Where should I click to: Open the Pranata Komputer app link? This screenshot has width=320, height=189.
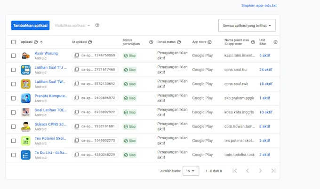tap(51, 96)
